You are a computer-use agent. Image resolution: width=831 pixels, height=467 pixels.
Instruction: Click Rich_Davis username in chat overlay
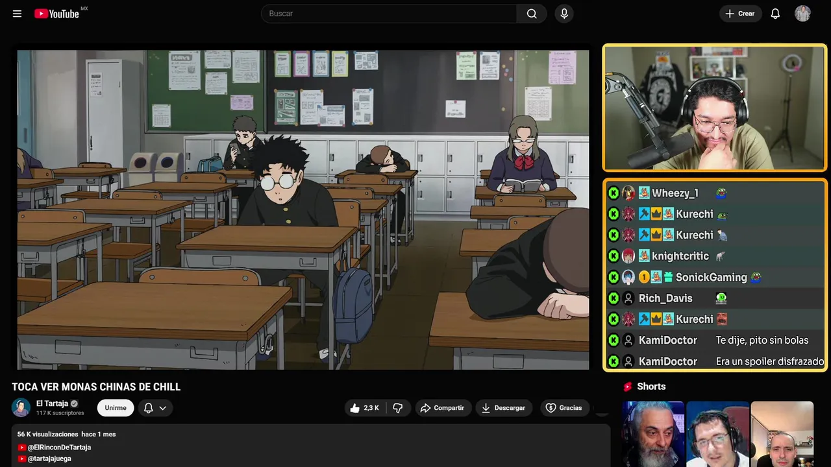665,298
